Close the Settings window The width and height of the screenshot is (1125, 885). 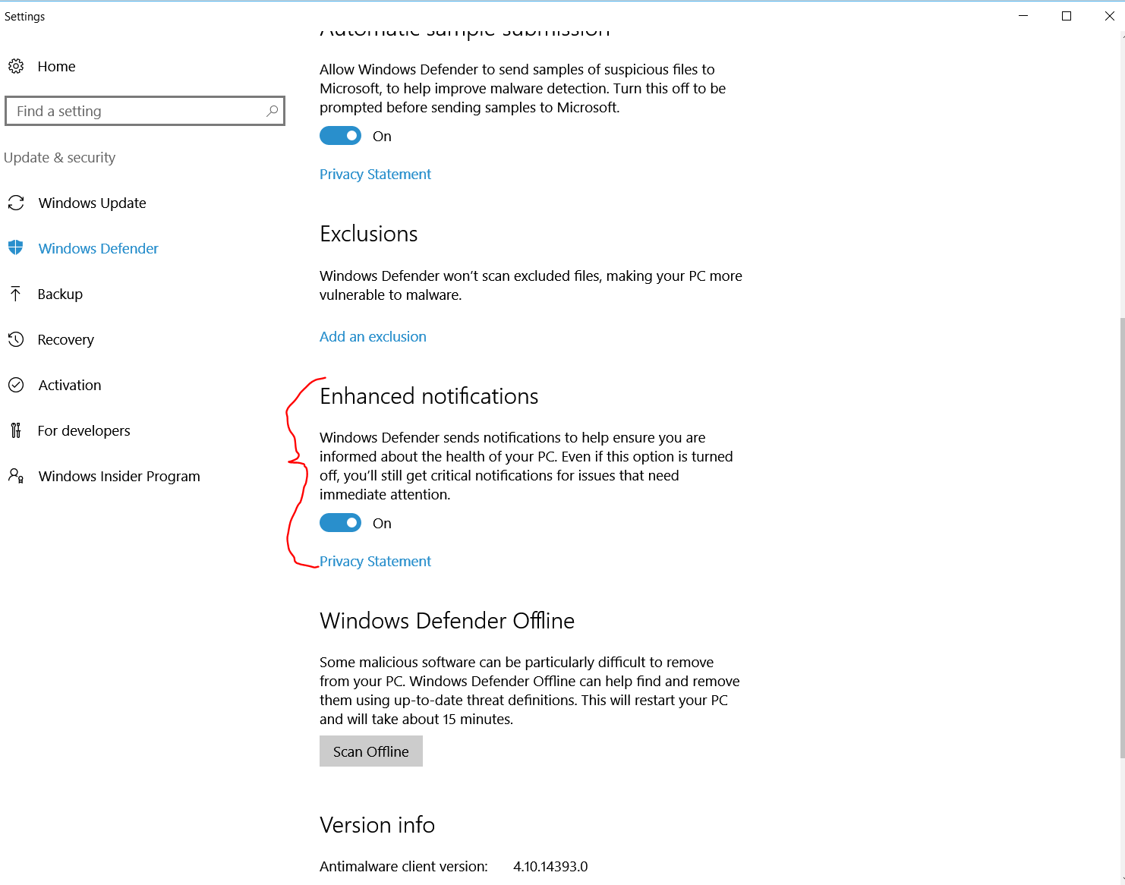pyautogui.click(x=1108, y=16)
